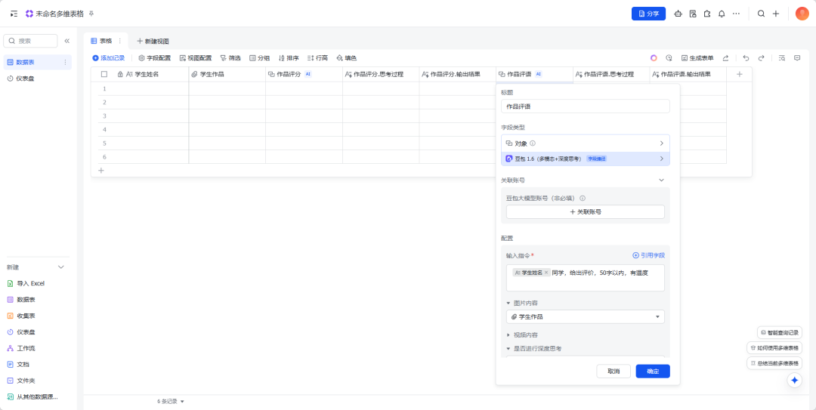Select the 表格 view tab
The width and height of the screenshot is (816, 410).
coord(101,41)
